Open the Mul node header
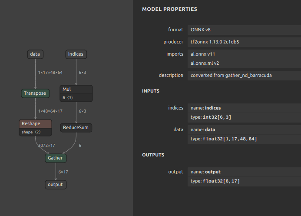 (x=76, y=90)
